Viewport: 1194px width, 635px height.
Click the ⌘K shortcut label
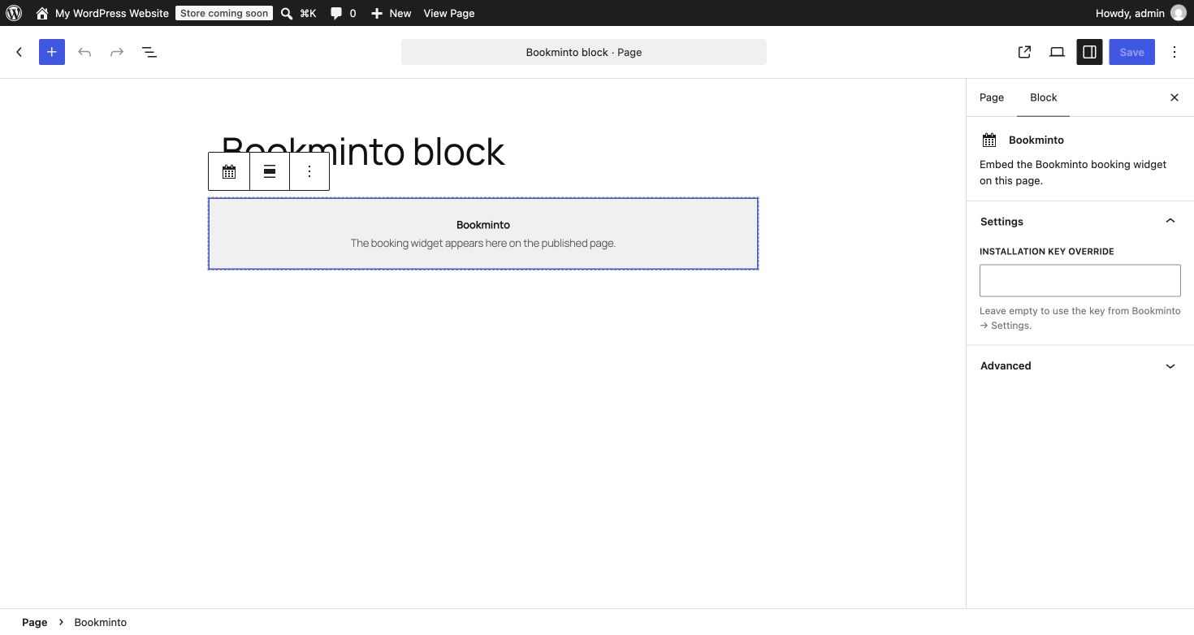(x=308, y=13)
